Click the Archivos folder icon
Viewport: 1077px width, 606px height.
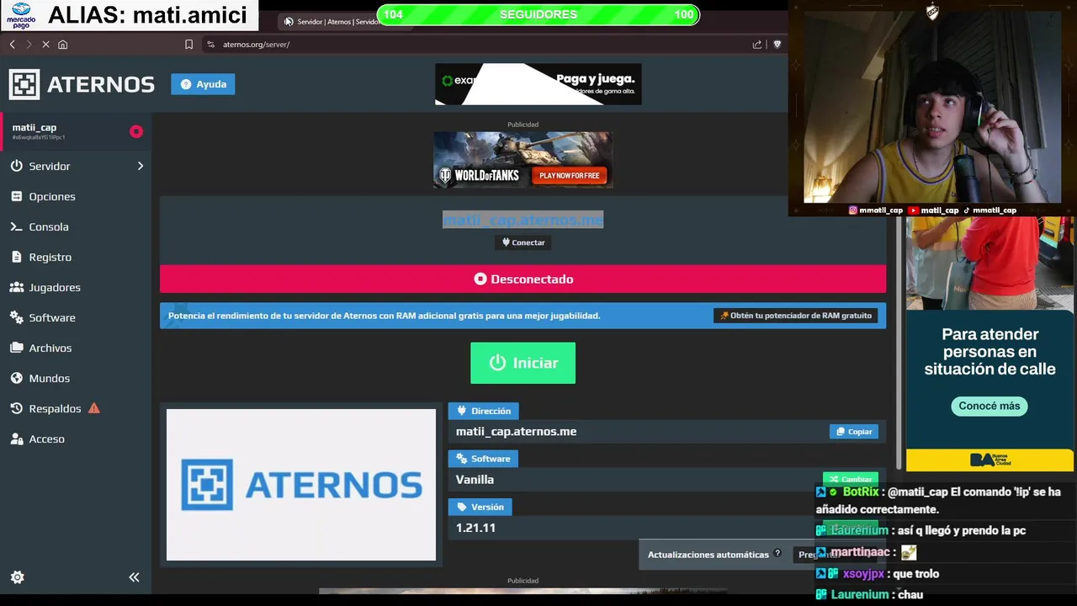point(17,348)
